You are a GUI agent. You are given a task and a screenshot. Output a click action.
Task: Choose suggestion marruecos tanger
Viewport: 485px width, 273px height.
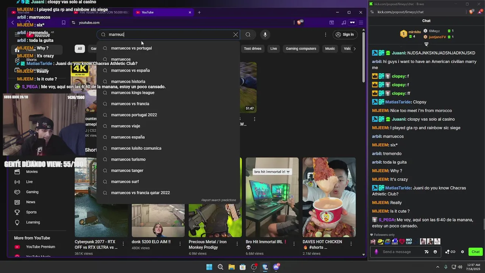coord(168,171)
